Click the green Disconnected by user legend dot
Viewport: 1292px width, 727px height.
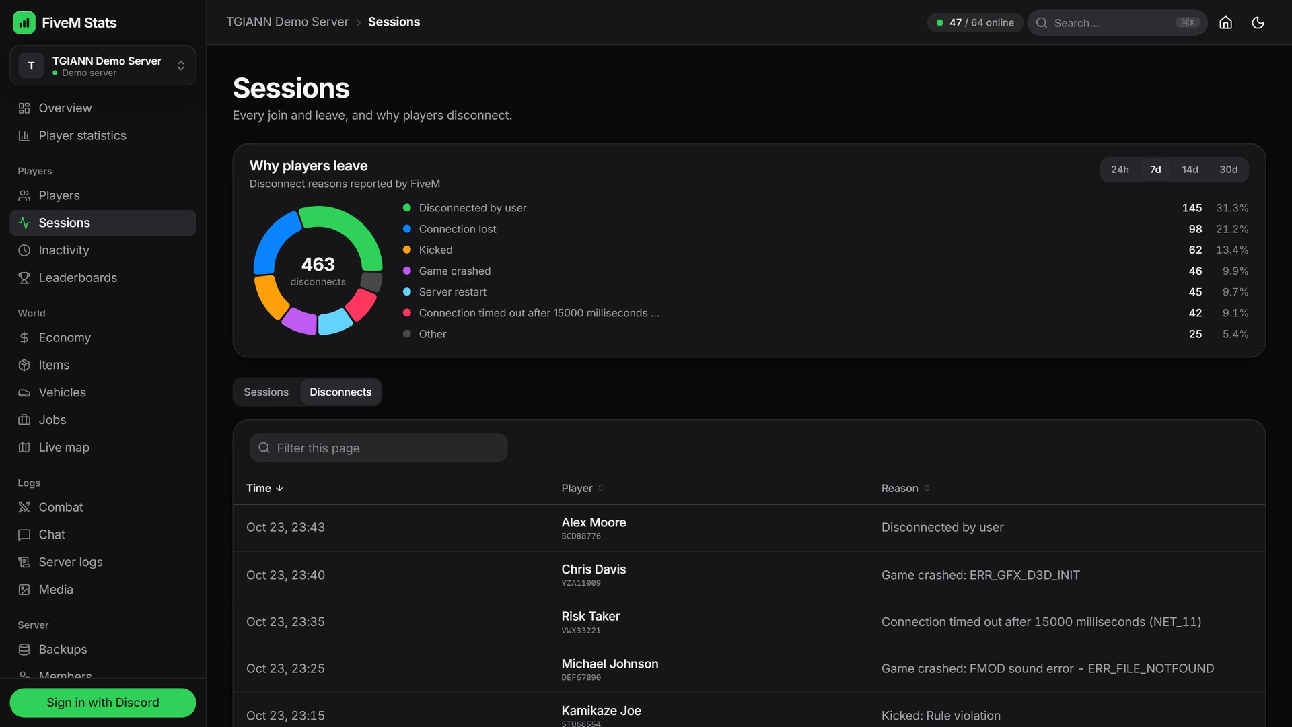pos(407,209)
